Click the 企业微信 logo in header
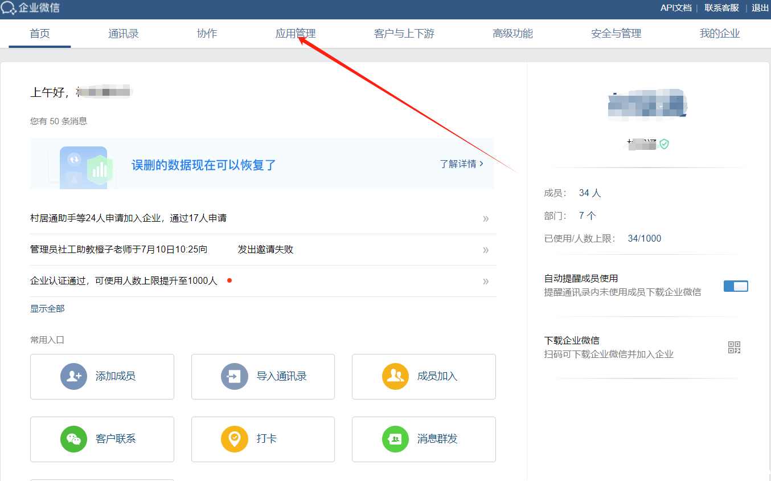The height and width of the screenshot is (481, 771). (30, 8)
